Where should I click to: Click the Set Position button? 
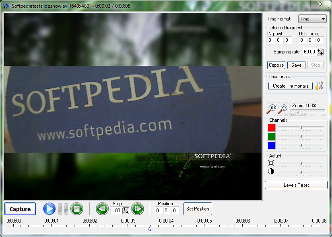(198, 209)
